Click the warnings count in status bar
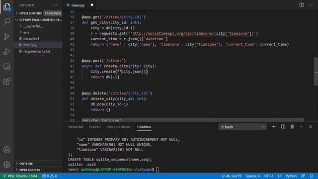The width and height of the screenshot is (318, 179). [54, 176]
